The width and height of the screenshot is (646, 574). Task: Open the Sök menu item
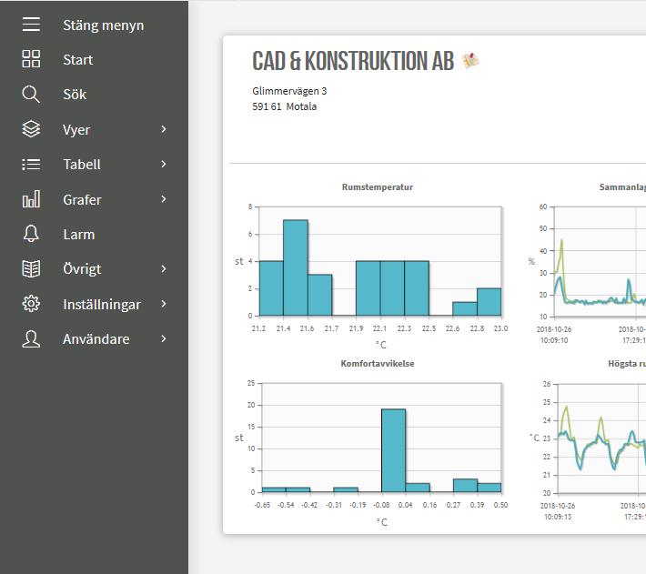(x=75, y=95)
